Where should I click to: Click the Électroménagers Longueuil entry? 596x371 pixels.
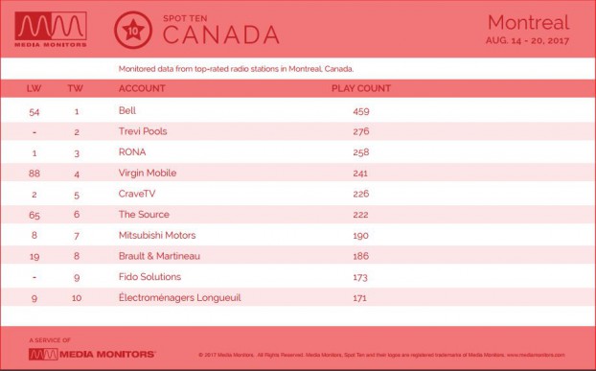(180, 297)
